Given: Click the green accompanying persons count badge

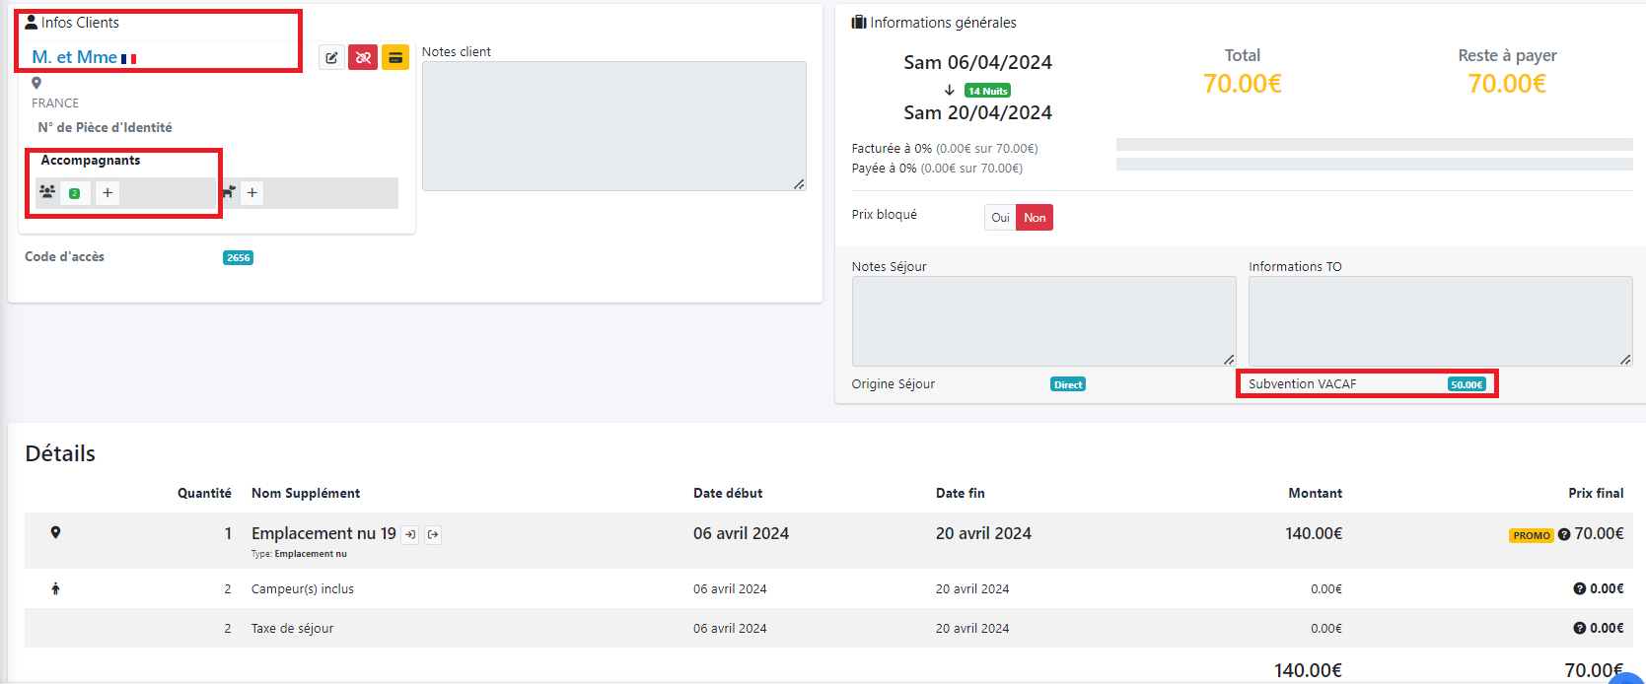Looking at the screenshot, I should tap(74, 194).
